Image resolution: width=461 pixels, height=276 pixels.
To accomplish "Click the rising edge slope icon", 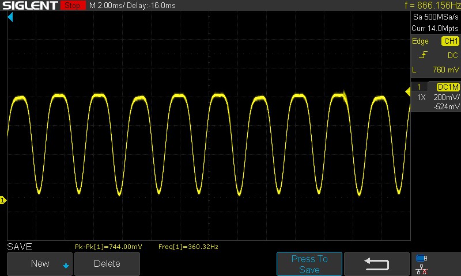I will tap(423, 55).
